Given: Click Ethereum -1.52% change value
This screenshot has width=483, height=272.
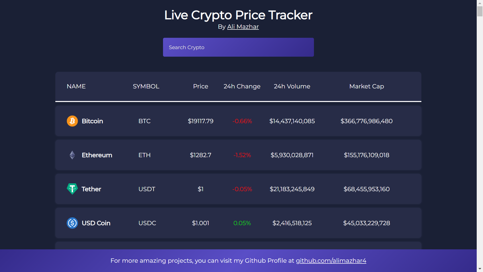Looking at the screenshot, I should [x=242, y=155].
